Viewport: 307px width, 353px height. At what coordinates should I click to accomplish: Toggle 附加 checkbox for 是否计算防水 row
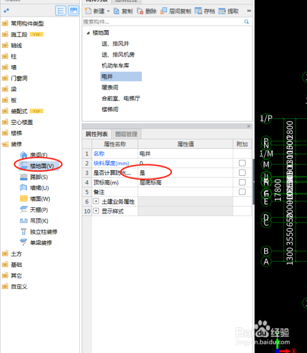click(x=242, y=173)
